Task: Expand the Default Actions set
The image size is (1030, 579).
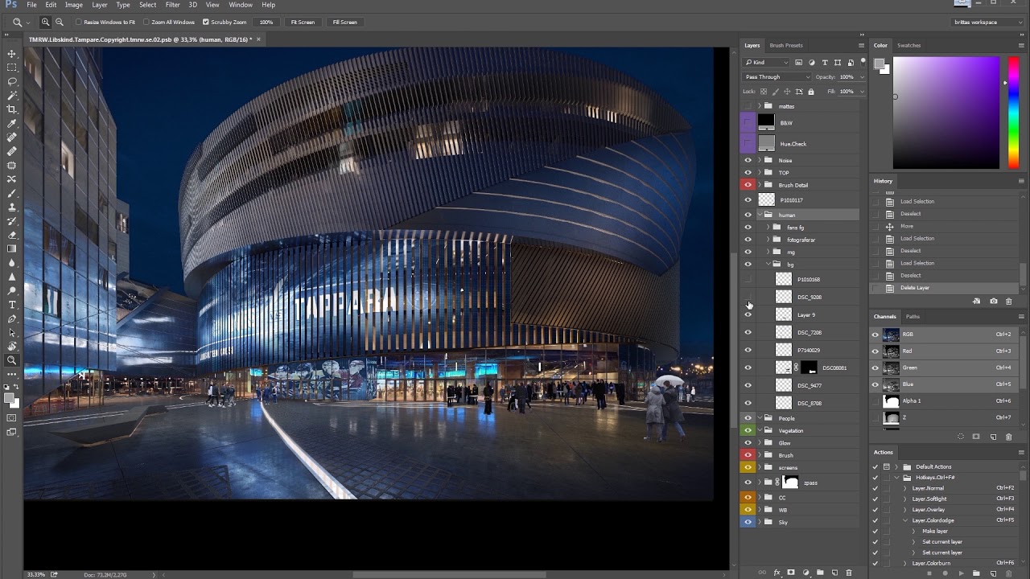Action: pos(896,466)
